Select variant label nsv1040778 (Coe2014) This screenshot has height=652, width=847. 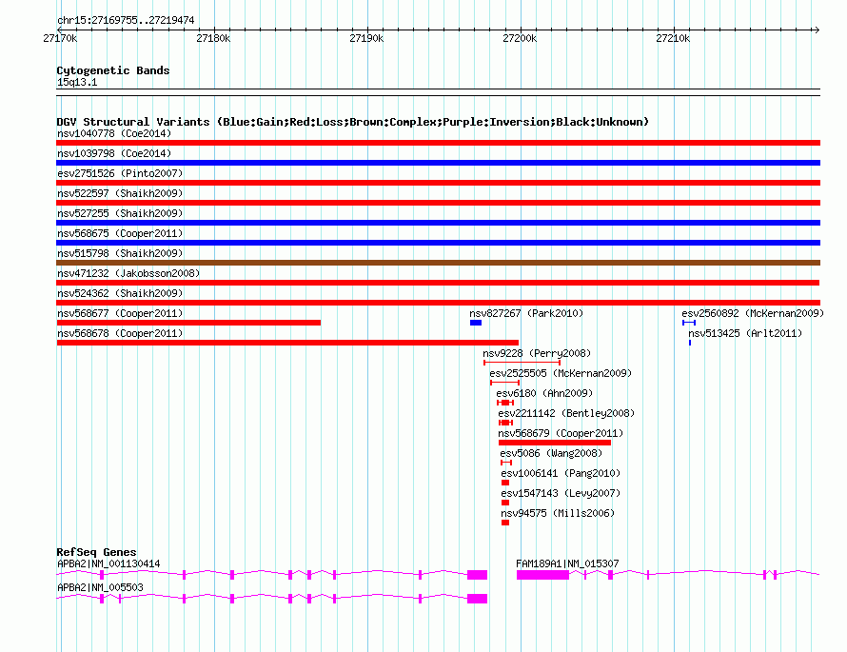point(114,133)
